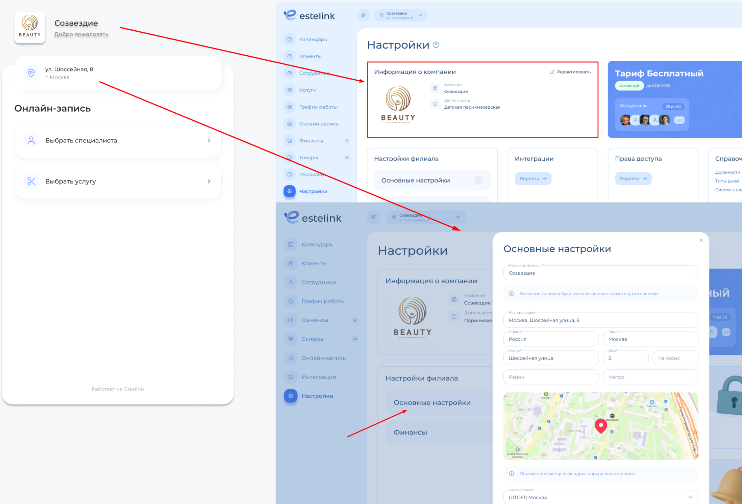Open Услуги in the upper sidebar
The height and width of the screenshot is (504, 742).
[307, 90]
